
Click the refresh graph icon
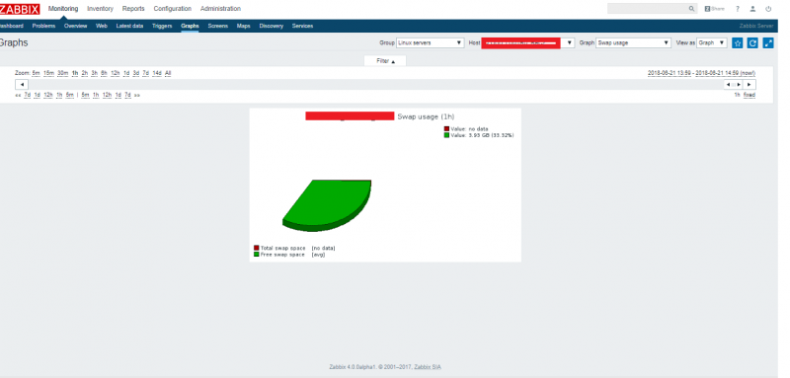tap(752, 43)
